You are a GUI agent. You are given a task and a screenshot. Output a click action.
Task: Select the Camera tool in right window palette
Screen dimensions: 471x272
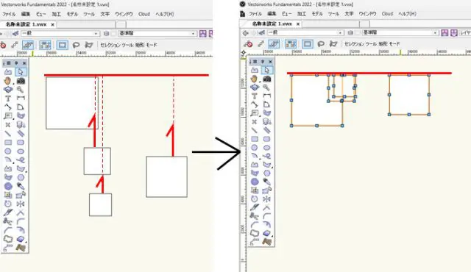266,79
